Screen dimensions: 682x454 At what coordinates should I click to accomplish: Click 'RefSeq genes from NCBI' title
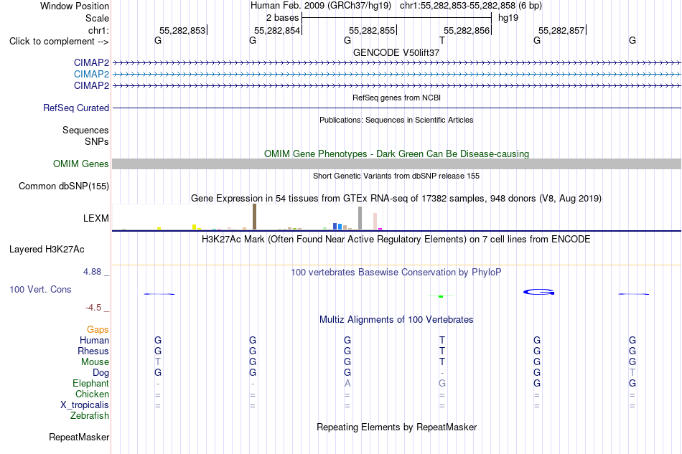coord(397,98)
